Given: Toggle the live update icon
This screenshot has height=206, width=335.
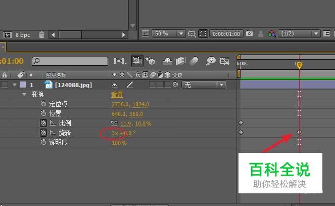Looking at the screenshot, I should click(137, 61).
